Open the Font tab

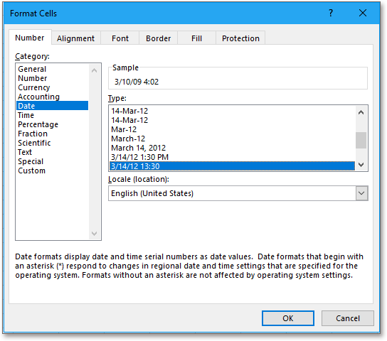tap(120, 38)
